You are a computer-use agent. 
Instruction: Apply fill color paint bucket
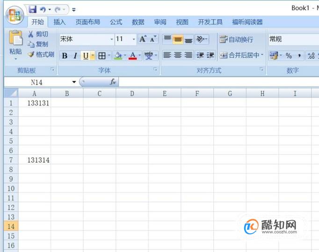click(x=118, y=56)
